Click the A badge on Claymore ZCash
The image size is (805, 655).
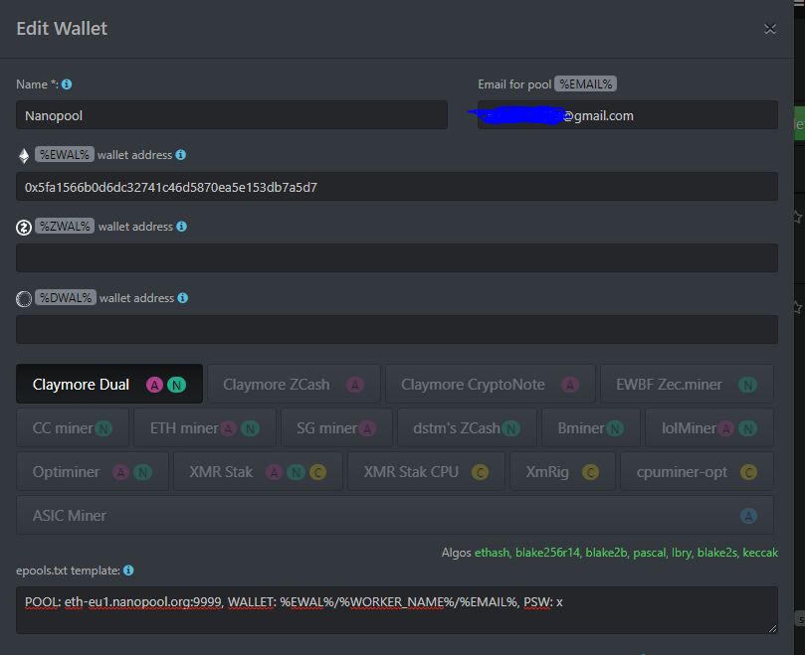(x=355, y=385)
